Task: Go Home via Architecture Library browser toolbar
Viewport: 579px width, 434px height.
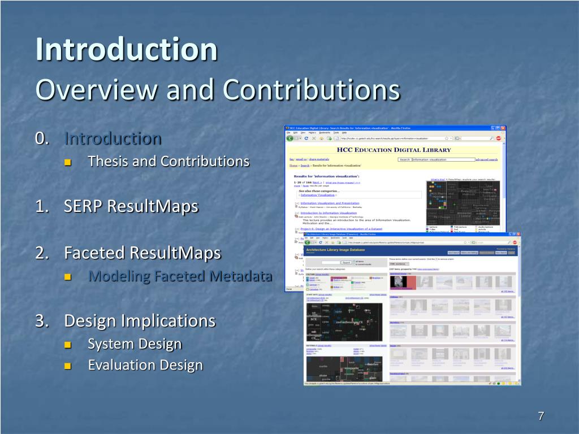Action: click(333, 242)
